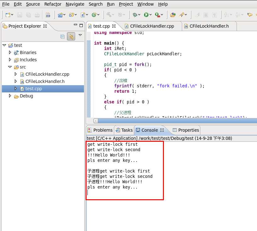The width and height of the screenshot is (257, 231).
Task: Click the editor scrollbar left arrow
Action: 96,121
